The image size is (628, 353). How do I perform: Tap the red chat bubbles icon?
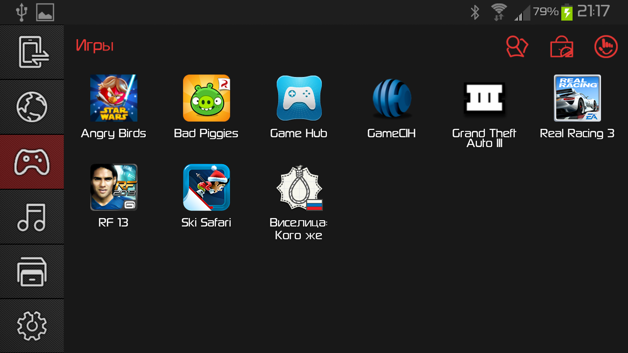coord(517,47)
